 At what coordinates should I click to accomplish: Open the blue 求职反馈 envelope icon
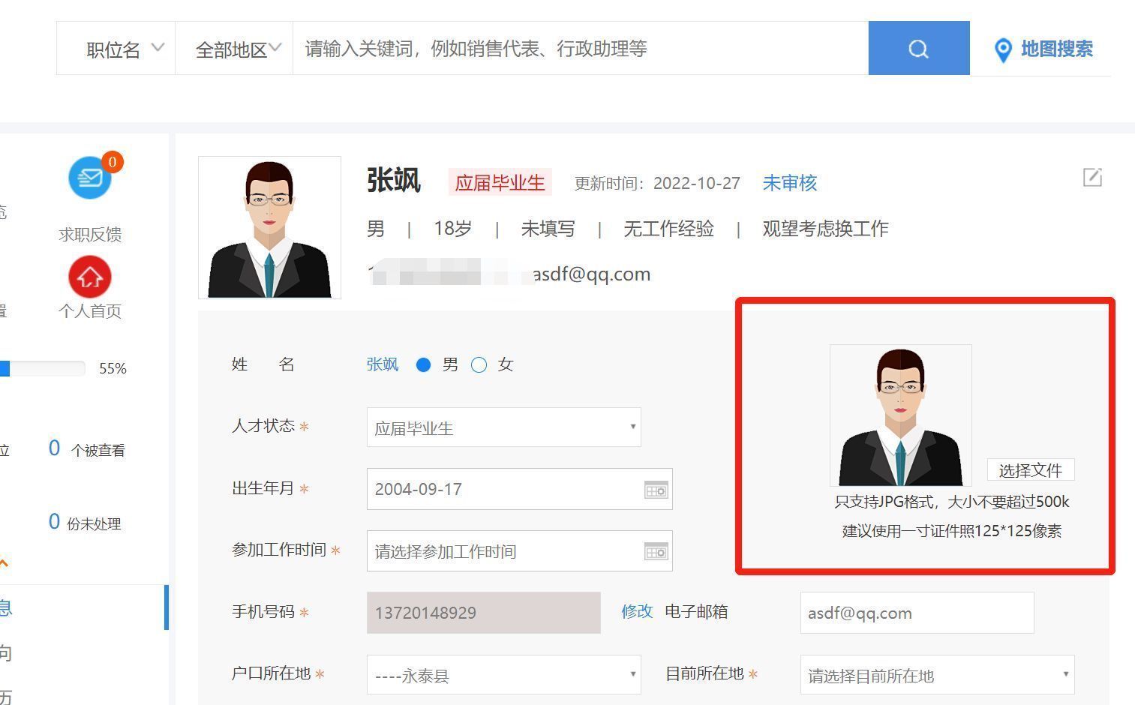[x=89, y=178]
